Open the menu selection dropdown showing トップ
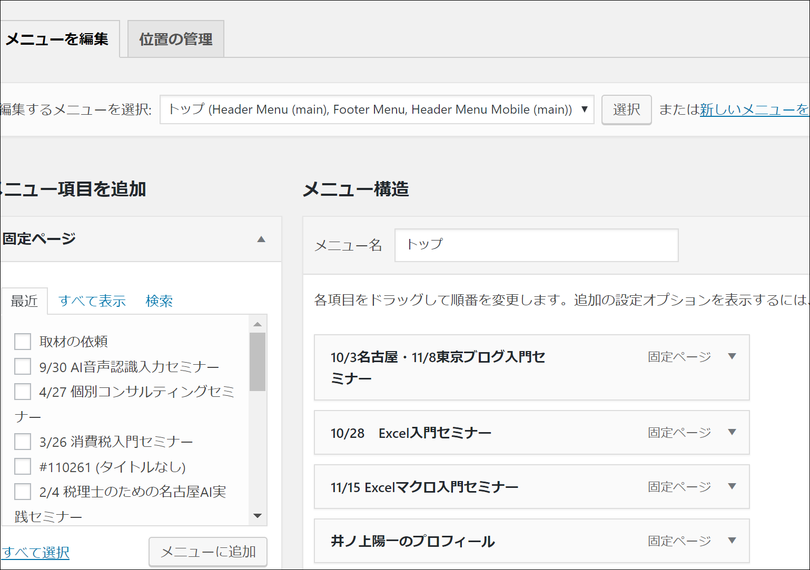Image resolution: width=810 pixels, height=570 pixels. 377,109
